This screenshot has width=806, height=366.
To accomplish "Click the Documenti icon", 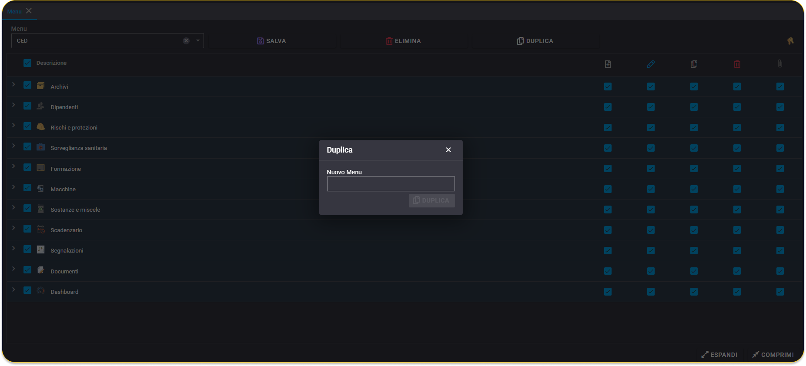I will [x=41, y=270].
